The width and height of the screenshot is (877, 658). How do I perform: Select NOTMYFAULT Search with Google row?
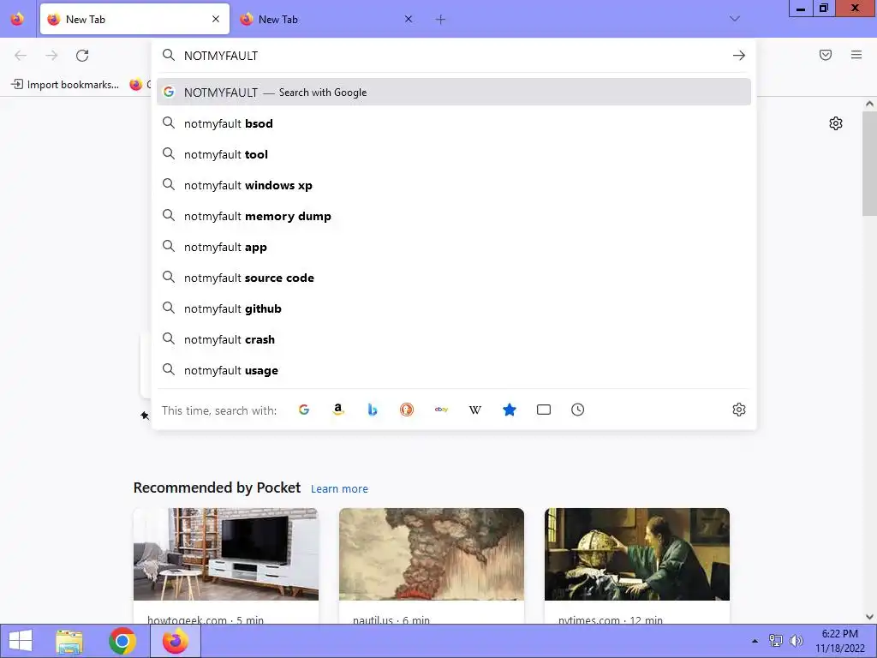(454, 93)
